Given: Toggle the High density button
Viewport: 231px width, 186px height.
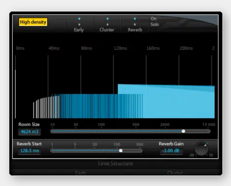Looking at the screenshot, I should 33,22.
